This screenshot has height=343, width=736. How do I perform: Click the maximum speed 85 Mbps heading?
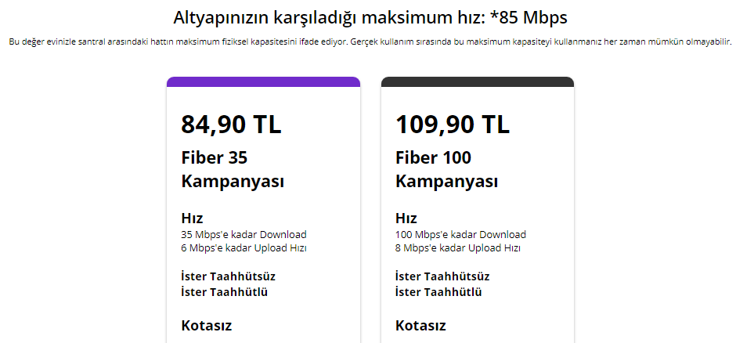coord(370,17)
